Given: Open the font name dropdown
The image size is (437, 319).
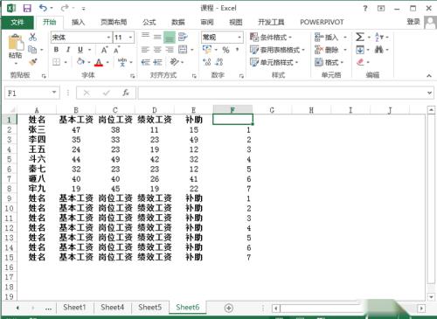Looking at the screenshot, I should point(108,38).
